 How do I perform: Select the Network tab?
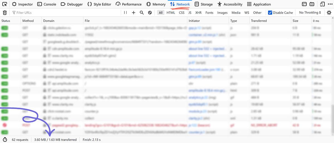[180, 4]
